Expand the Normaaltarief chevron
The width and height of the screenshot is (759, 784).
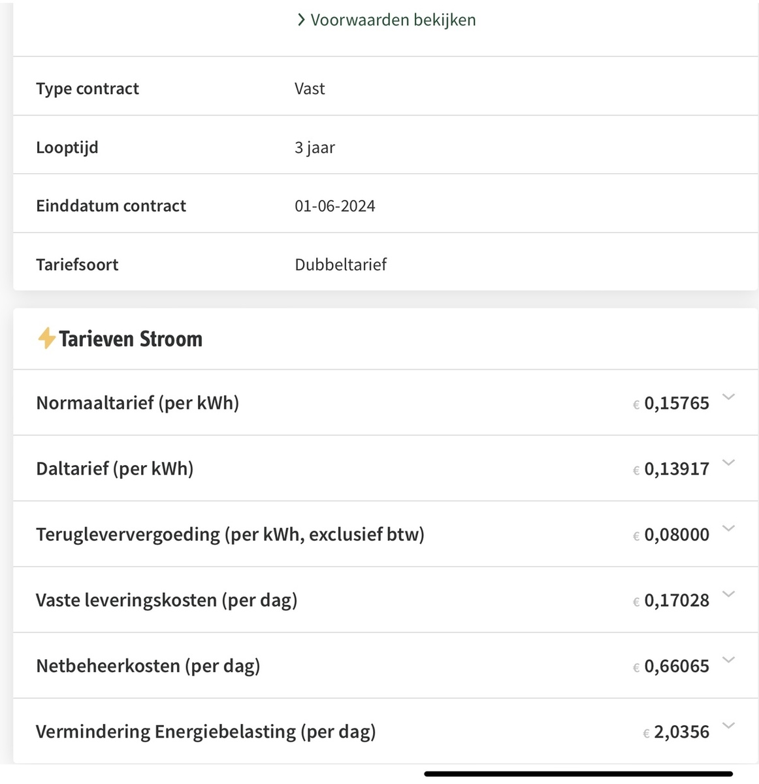pyautogui.click(x=729, y=397)
